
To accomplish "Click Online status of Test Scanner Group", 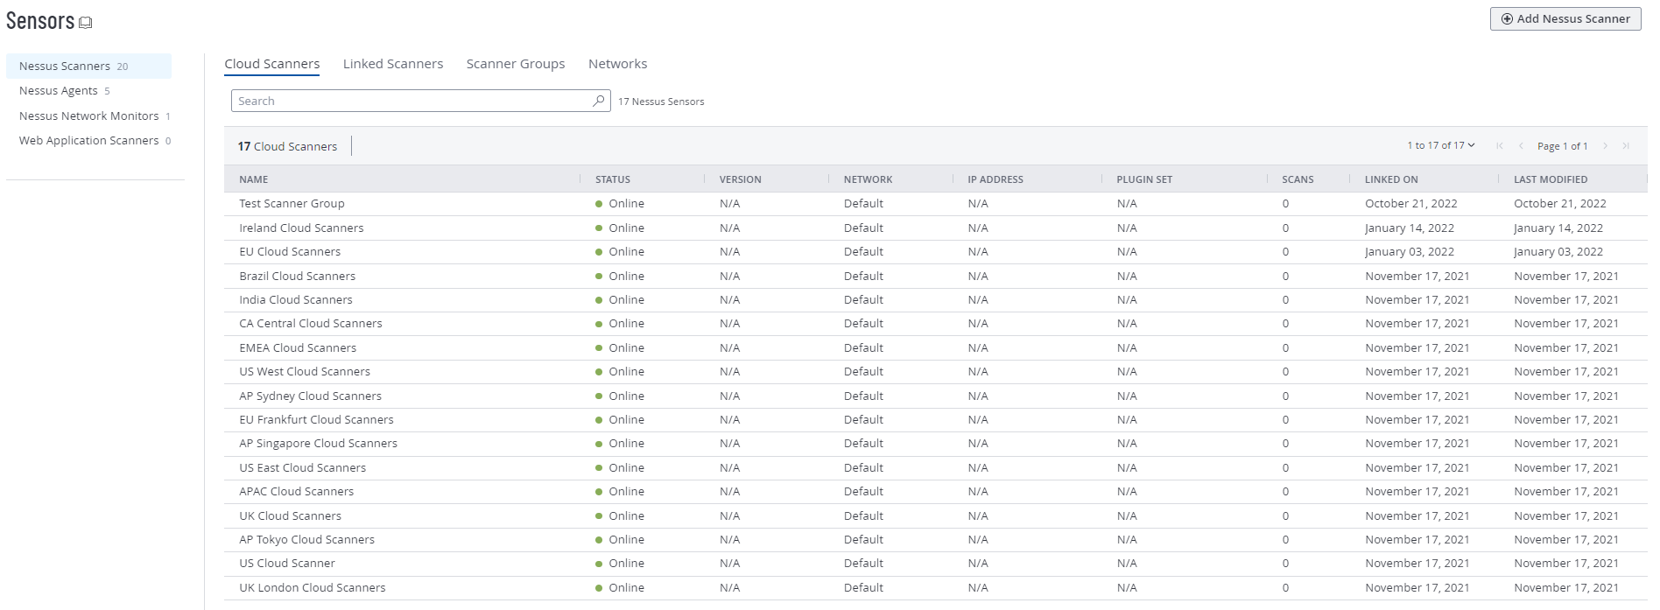I will (620, 204).
